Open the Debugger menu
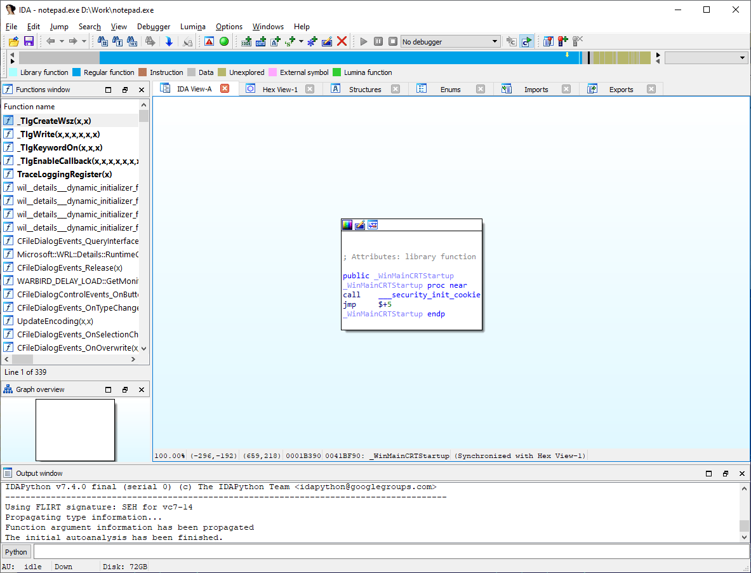751x573 pixels. coord(154,27)
